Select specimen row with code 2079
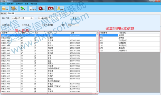This screenshot has width=161, height=95. point(129,48)
